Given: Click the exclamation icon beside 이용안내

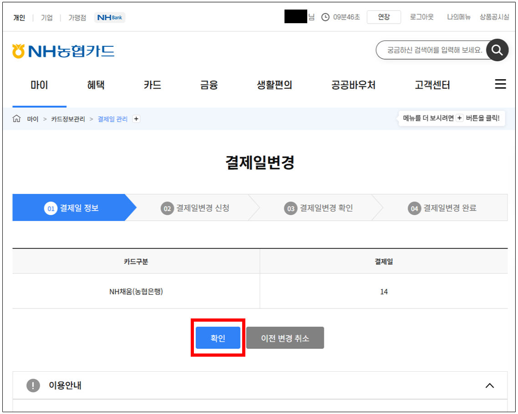Looking at the screenshot, I should (33, 386).
